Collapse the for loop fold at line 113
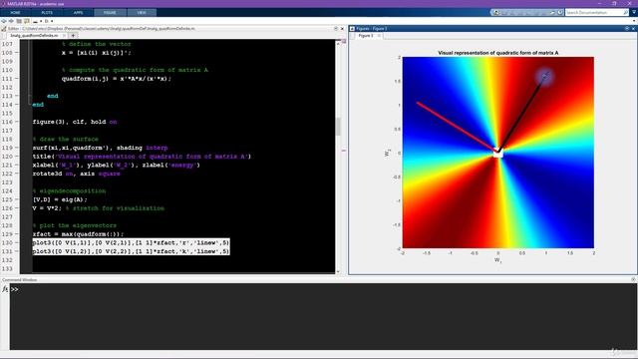The image size is (638, 359). [x=30, y=96]
